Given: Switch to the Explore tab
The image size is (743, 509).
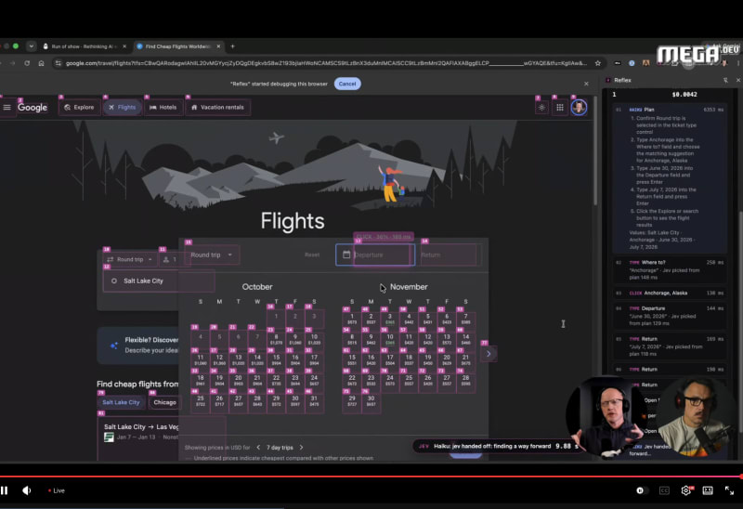Looking at the screenshot, I should tap(80, 107).
